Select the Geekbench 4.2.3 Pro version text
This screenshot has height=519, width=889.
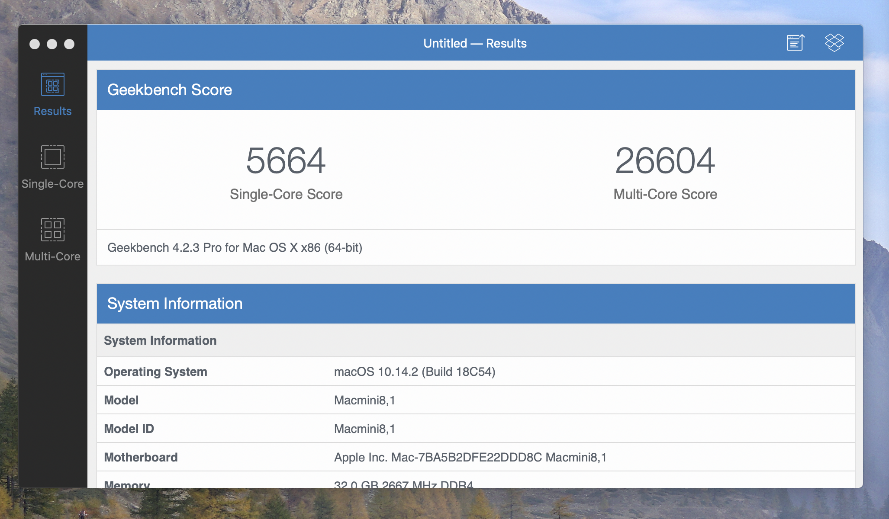[235, 248]
